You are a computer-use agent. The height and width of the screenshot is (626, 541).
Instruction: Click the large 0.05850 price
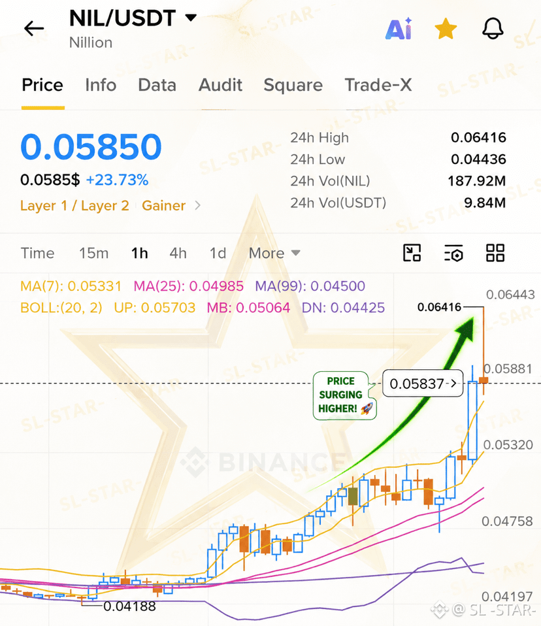(x=91, y=146)
